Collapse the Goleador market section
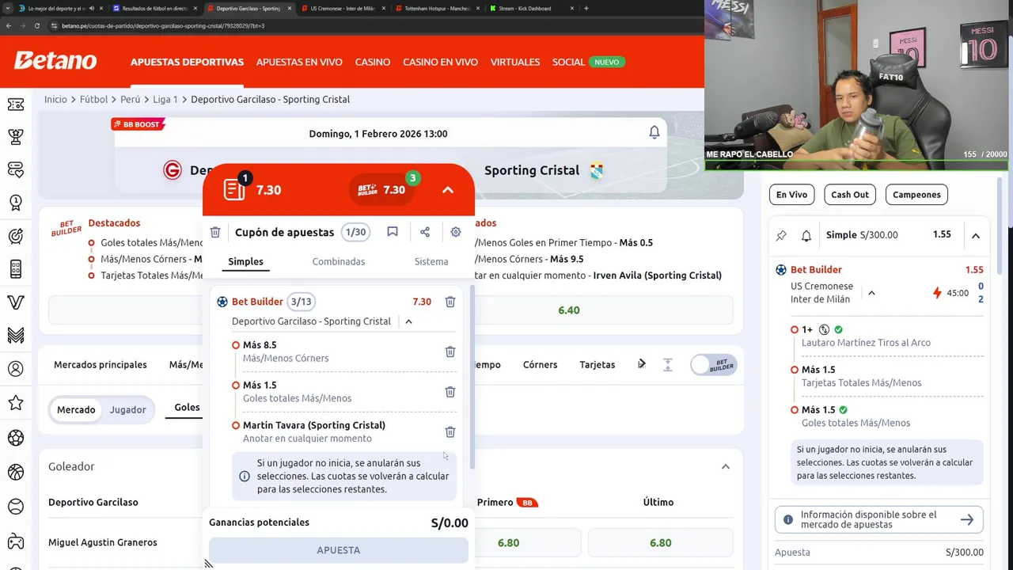The width and height of the screenshot is (1013, 570). (726, 467)
